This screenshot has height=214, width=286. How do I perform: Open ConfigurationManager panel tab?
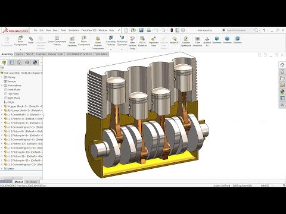click(20, 62)
